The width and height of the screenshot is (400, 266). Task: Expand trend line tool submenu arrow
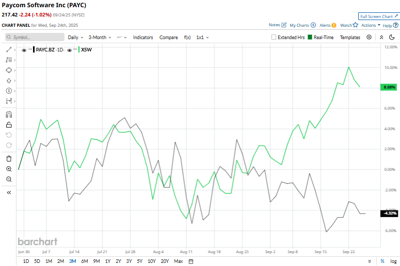pyautogui.click(x=14, y=50)
